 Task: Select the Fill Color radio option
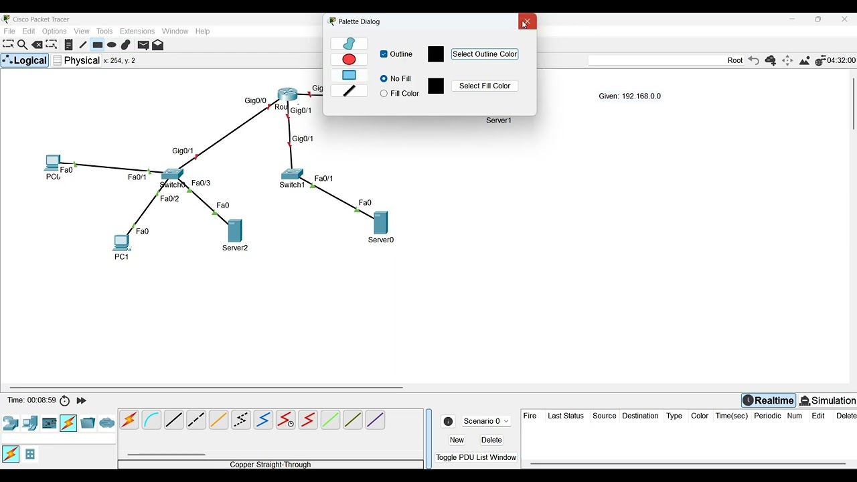(x=384, y=94)
